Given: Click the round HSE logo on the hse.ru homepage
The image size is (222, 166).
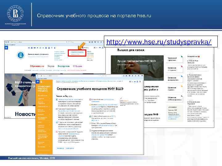Looking at the screenshot, I should tap(21, 55).
